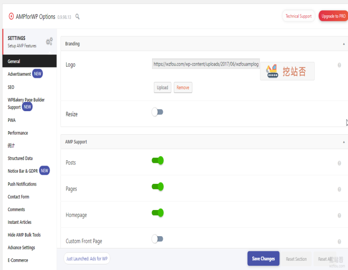Click Save Changes button
The image size is (348, 270).
point(263,258)
